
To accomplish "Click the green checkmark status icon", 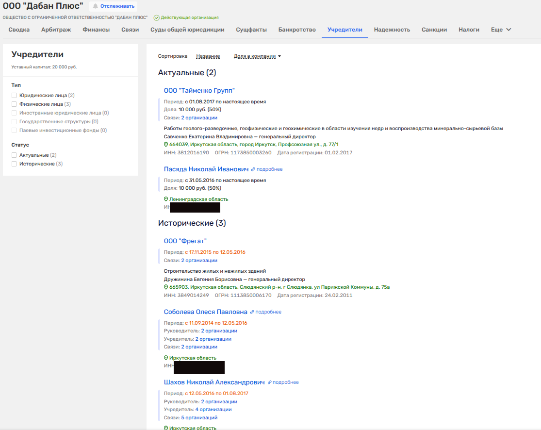I will coord(156,17).
